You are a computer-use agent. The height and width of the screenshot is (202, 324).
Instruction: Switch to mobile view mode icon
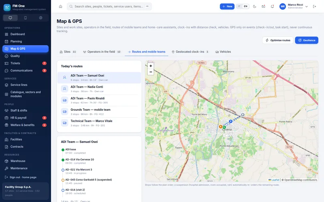[x=26, y=18]
